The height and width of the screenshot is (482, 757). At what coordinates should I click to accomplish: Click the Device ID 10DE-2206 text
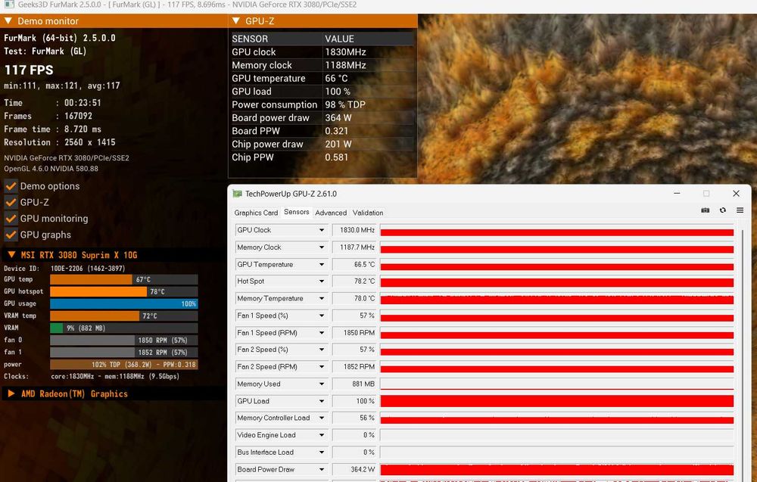tap(64, 269)
